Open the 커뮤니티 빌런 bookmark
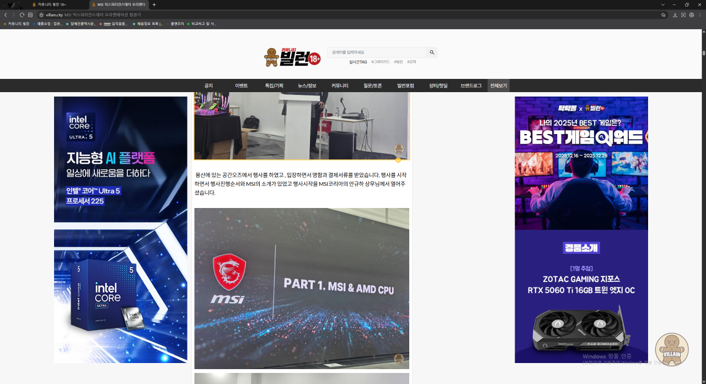Screen dimensions: 706x384 pyautogui.click(x=17, y=24)
